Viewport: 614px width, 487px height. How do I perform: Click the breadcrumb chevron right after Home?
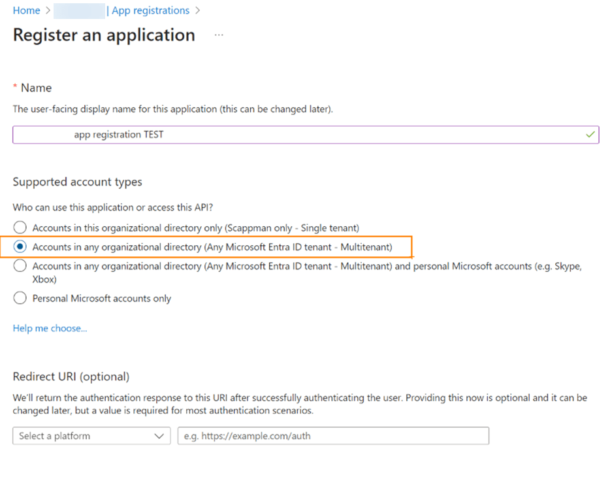pyautogui.click(x=48, y=10)
